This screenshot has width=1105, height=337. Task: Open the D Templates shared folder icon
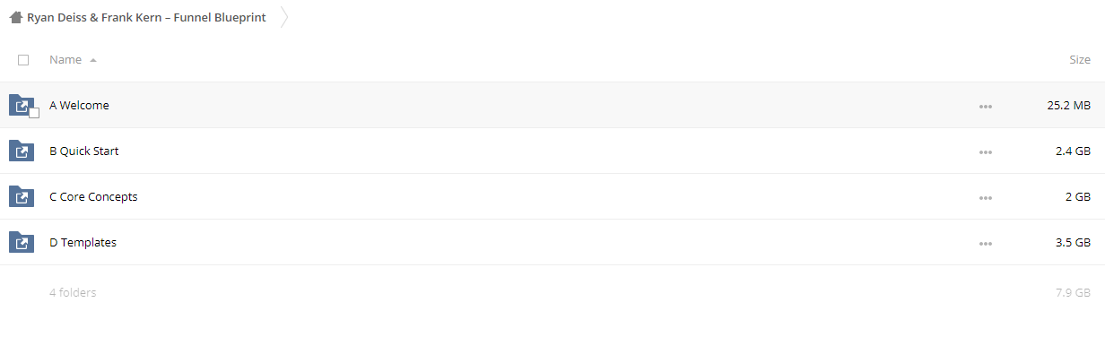(22, 243)
